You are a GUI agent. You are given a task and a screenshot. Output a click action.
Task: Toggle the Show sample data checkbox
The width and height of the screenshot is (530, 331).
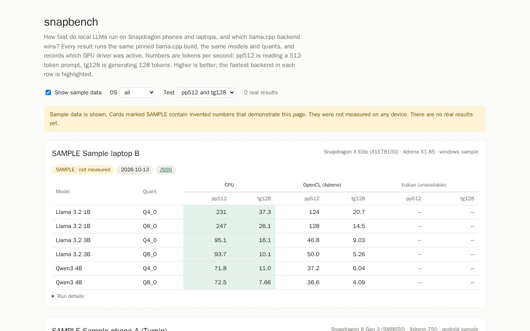[48, 93]
